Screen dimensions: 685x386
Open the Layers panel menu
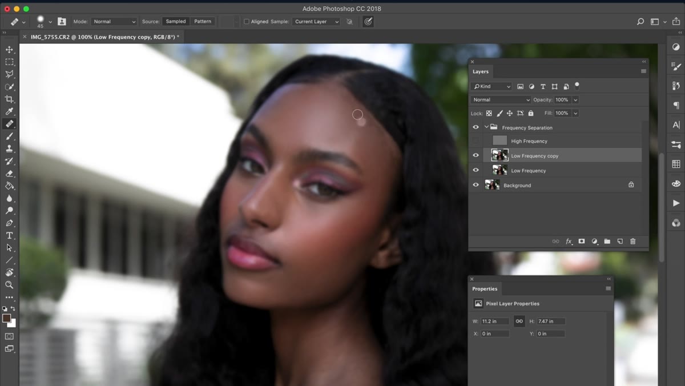(643, 71)
